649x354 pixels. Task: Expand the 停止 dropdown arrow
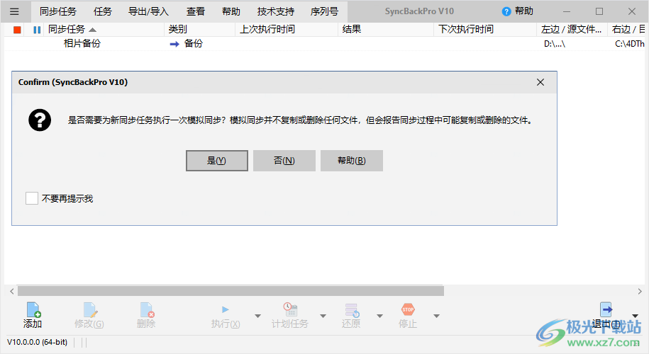(436, 316)
